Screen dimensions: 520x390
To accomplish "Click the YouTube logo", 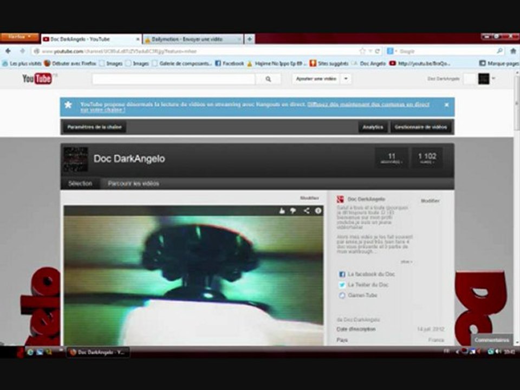I will (37, 79).
